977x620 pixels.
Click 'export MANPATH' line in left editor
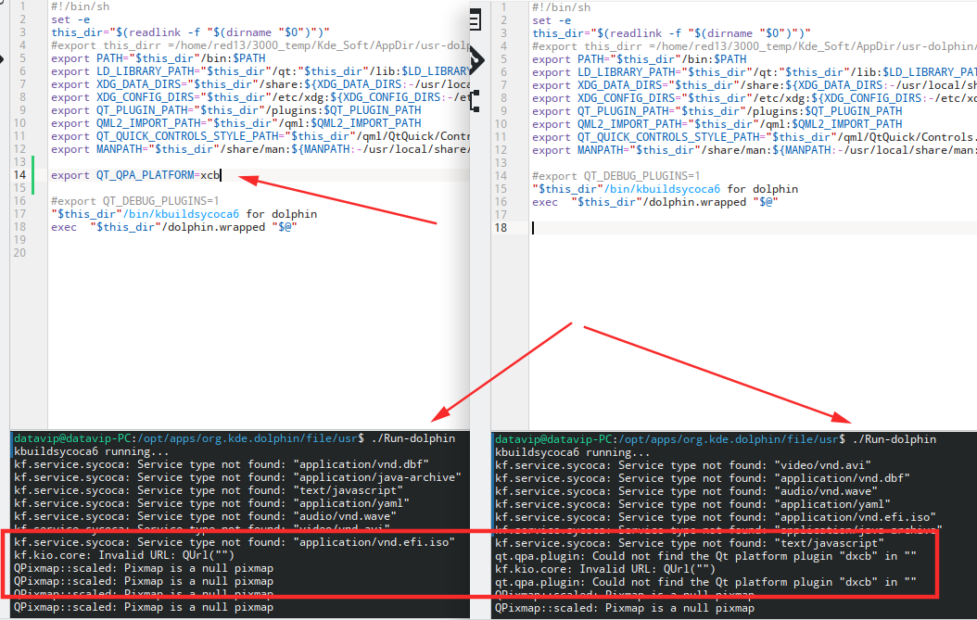260,149
